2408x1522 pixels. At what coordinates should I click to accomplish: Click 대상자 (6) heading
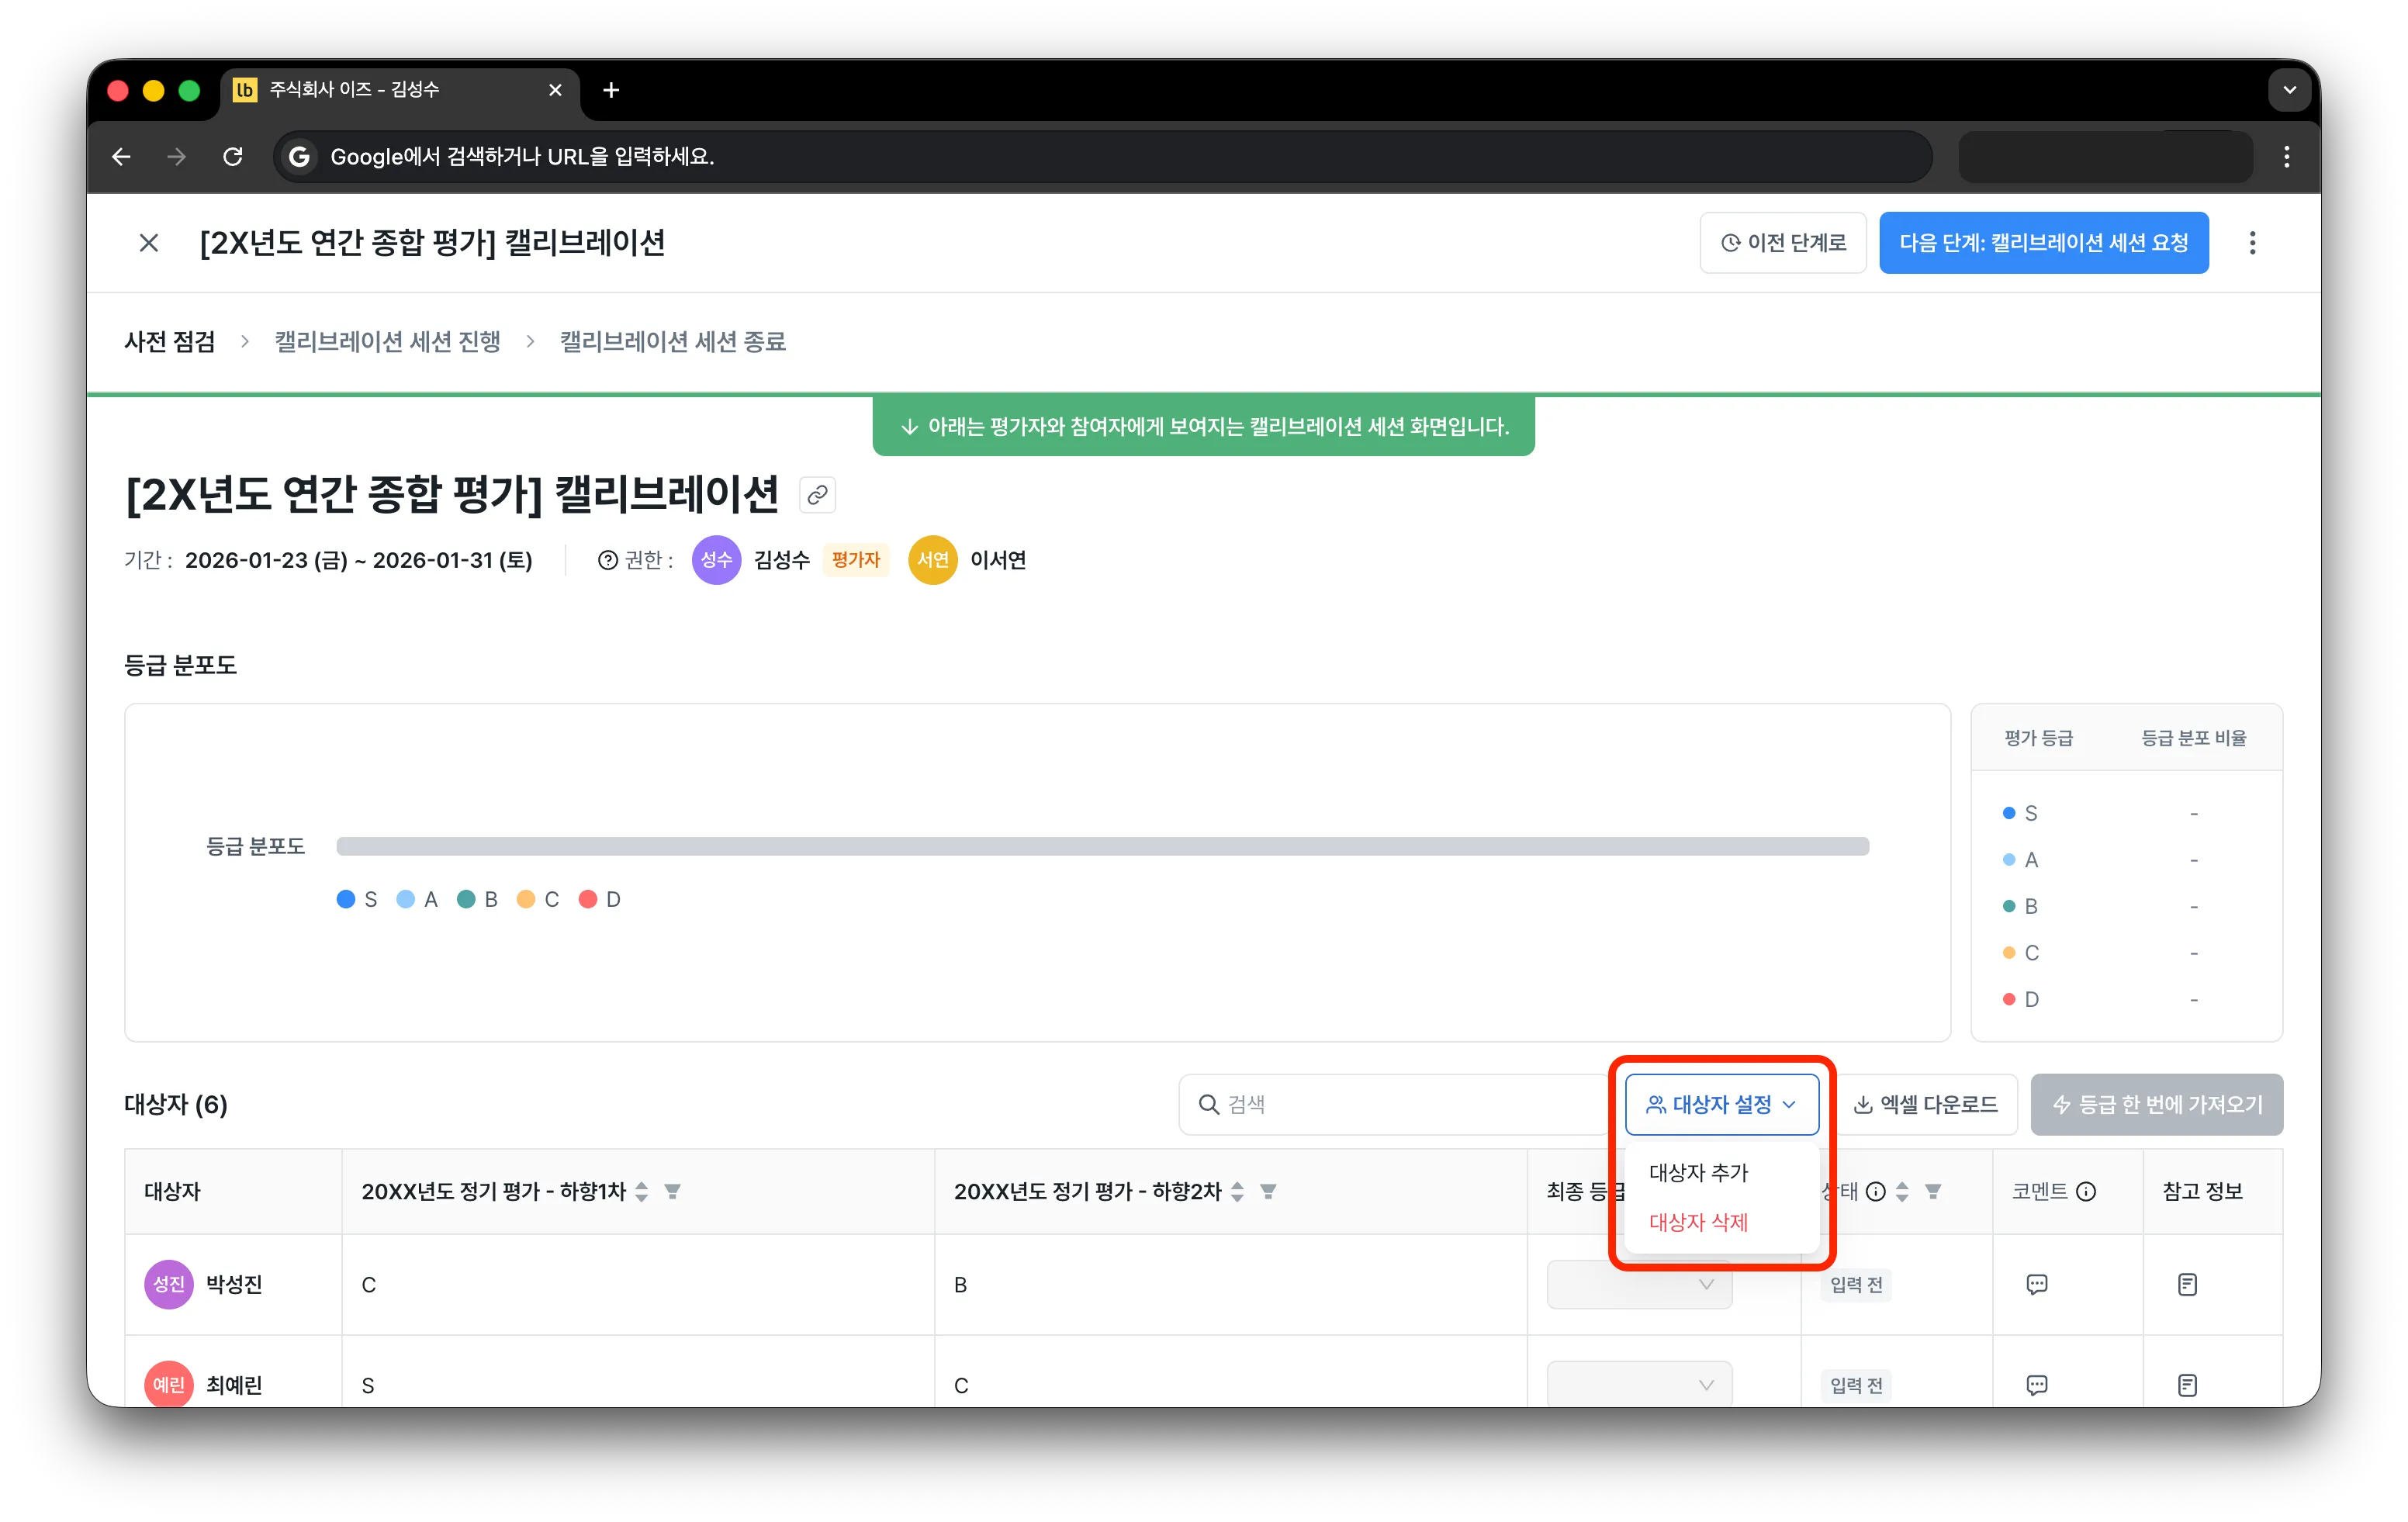click(176, 1105)
